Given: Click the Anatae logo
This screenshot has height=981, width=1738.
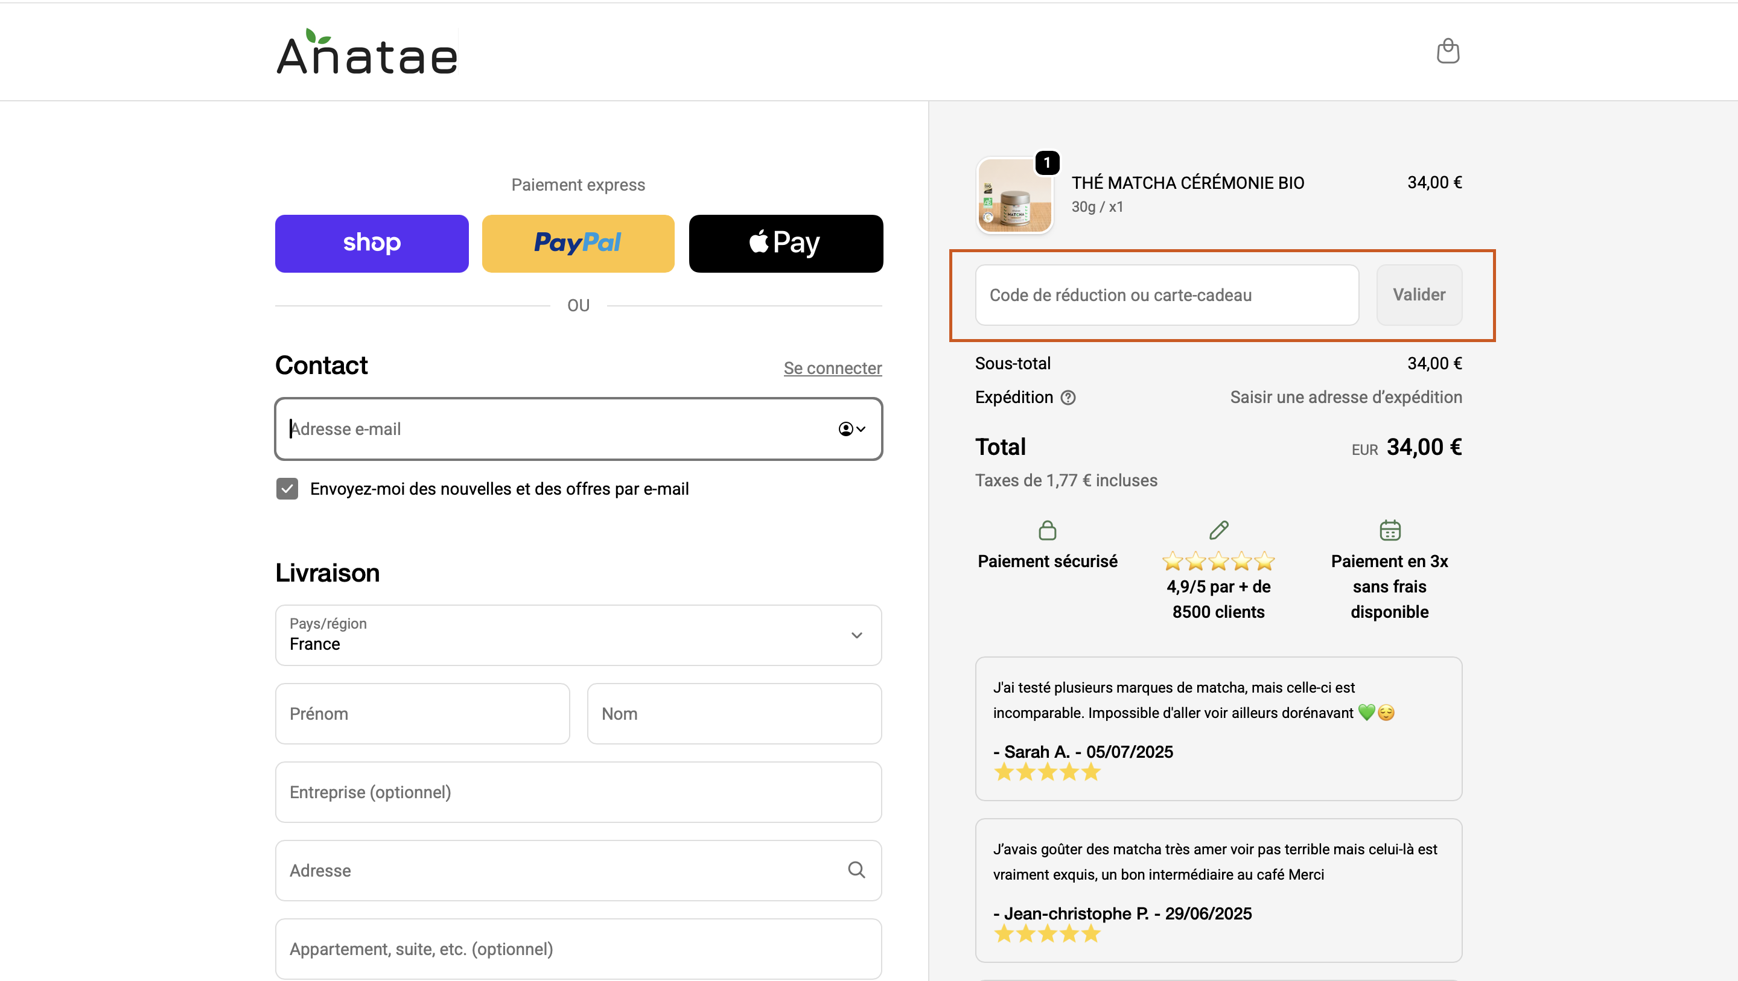Looking at the screenshot, I should click(367, 52).
